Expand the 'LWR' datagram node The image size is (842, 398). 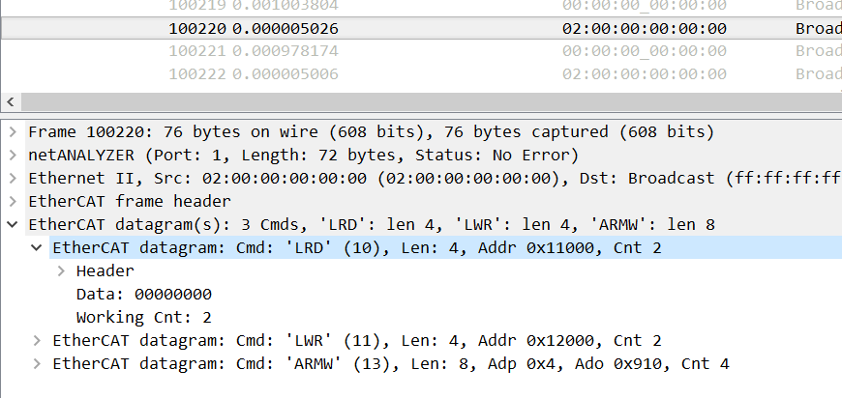coord(37,341)
